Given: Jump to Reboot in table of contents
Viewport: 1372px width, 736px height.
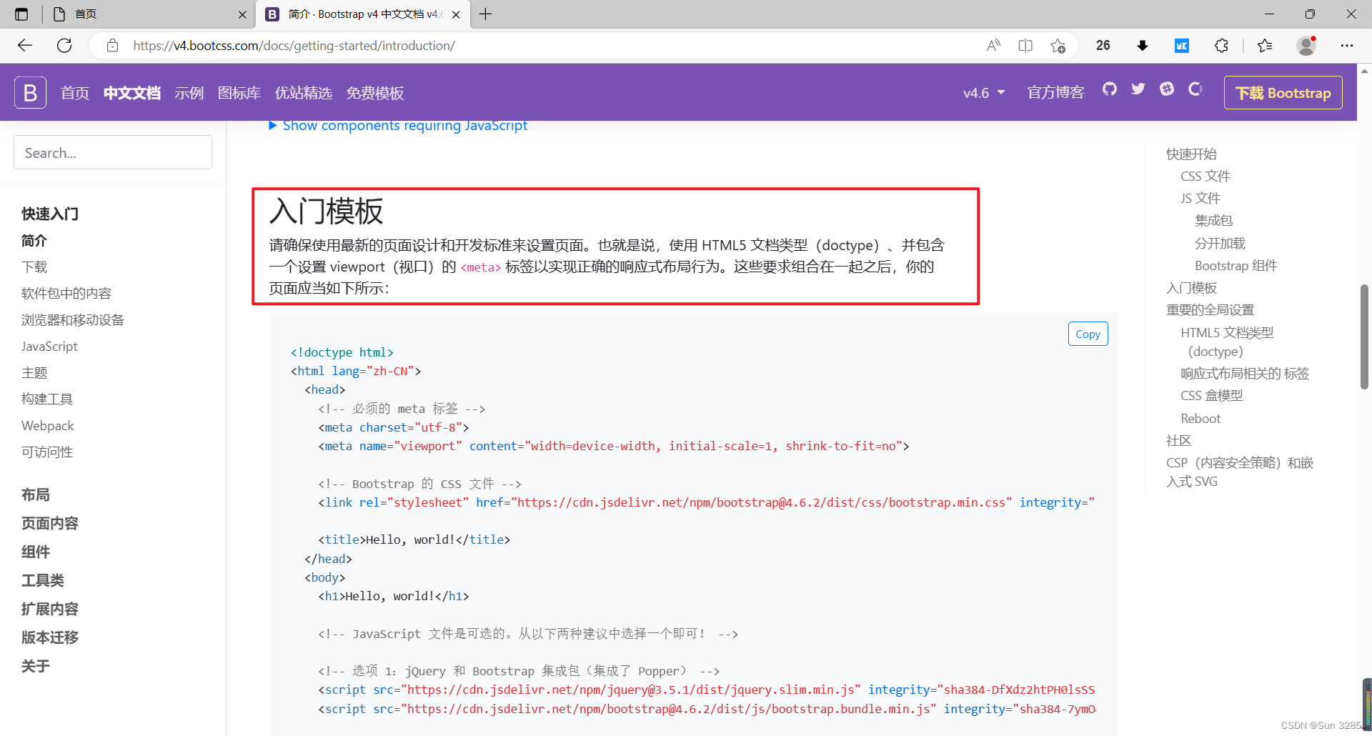Looking at the screenshot, I should (x=1200, y=419).
